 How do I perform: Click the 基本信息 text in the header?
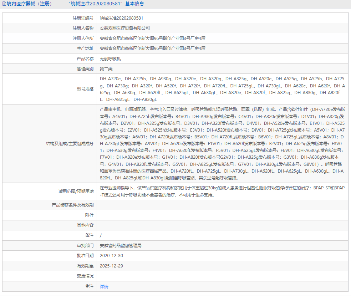point(134,4)
